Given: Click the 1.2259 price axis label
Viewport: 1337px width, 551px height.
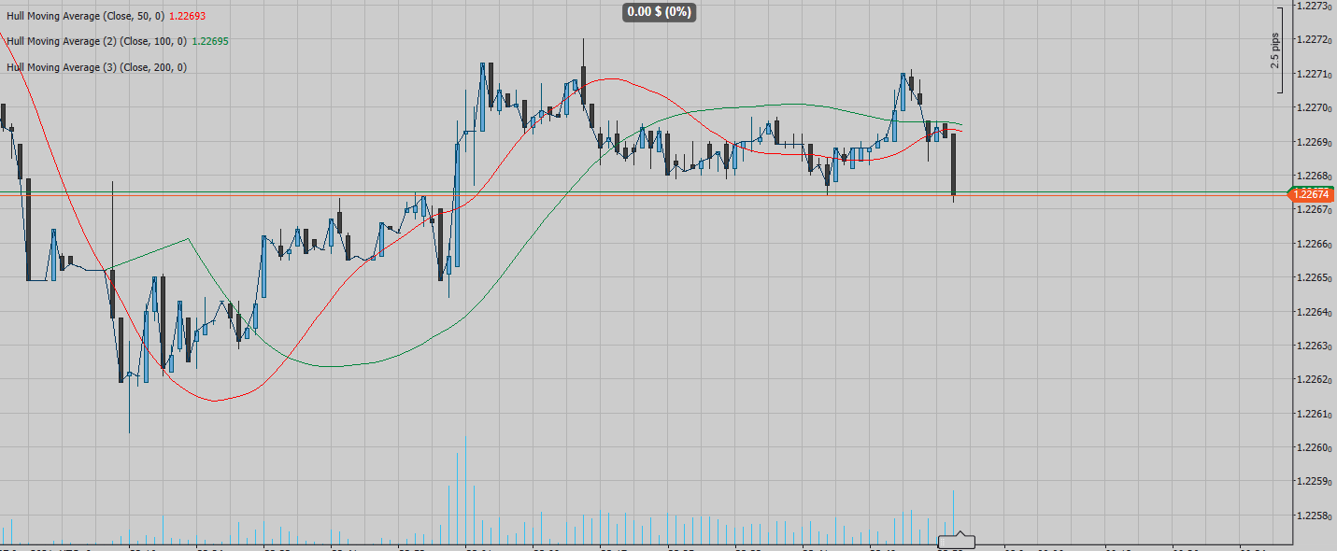Looking at the screenshot, I should coord(1314,482).
